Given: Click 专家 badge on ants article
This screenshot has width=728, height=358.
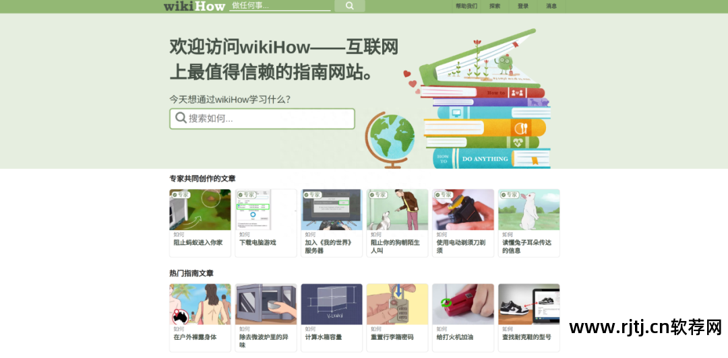Looking at the screenshot, I should [181, 194].
